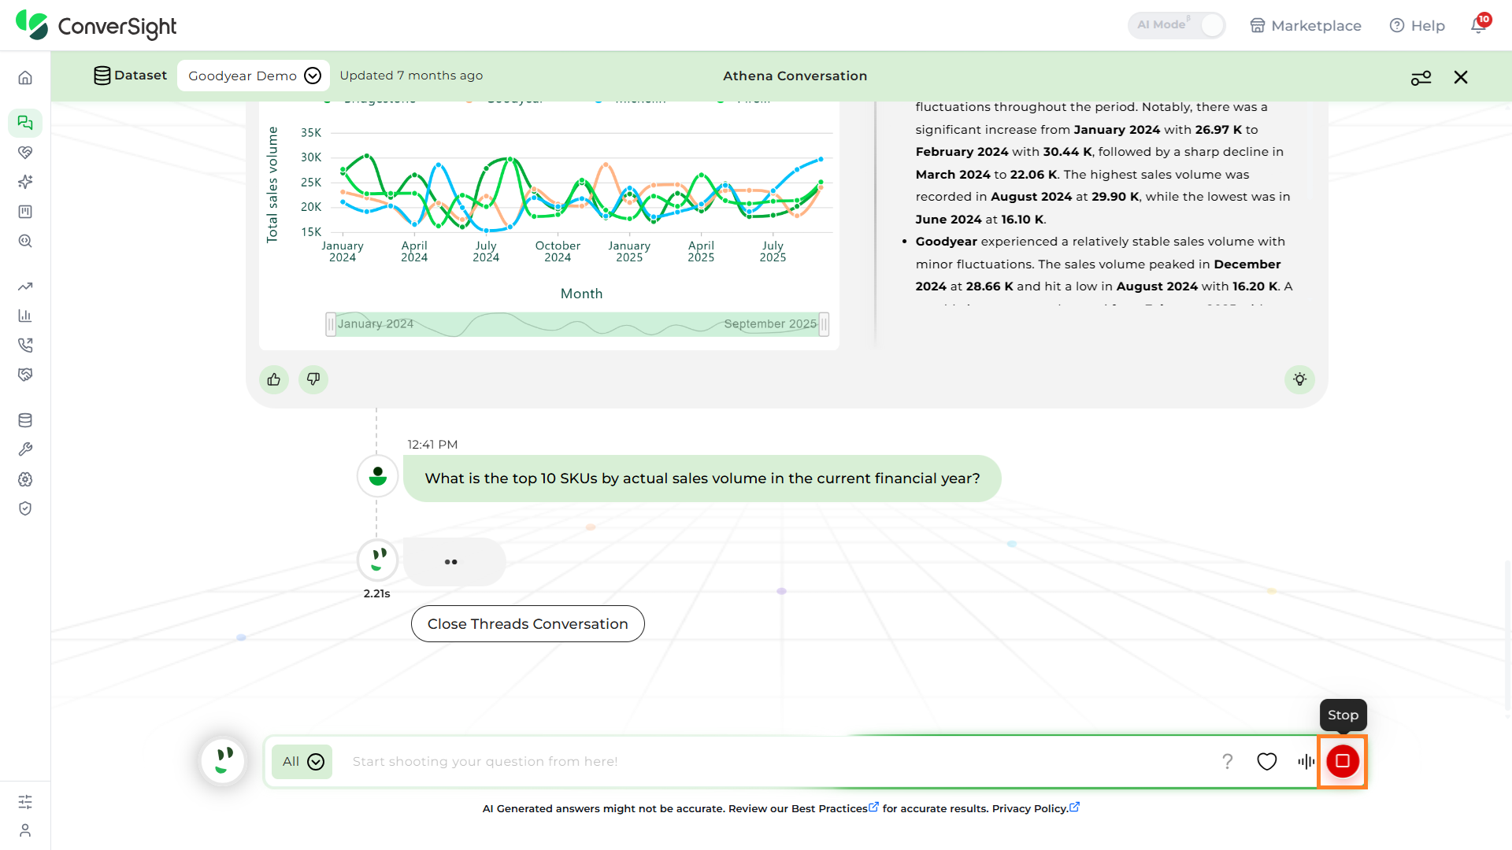Click the right handle of chart range slider
Screen dimensions: 1512x850
point(824,324)
